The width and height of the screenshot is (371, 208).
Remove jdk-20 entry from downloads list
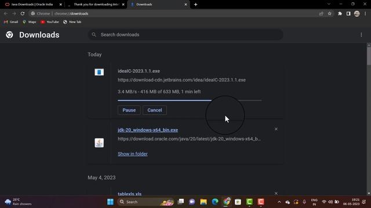coord(276,129)
